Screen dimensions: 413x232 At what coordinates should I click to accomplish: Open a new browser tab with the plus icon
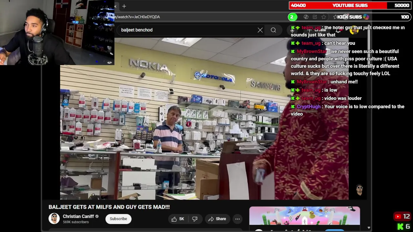[124, 6]
